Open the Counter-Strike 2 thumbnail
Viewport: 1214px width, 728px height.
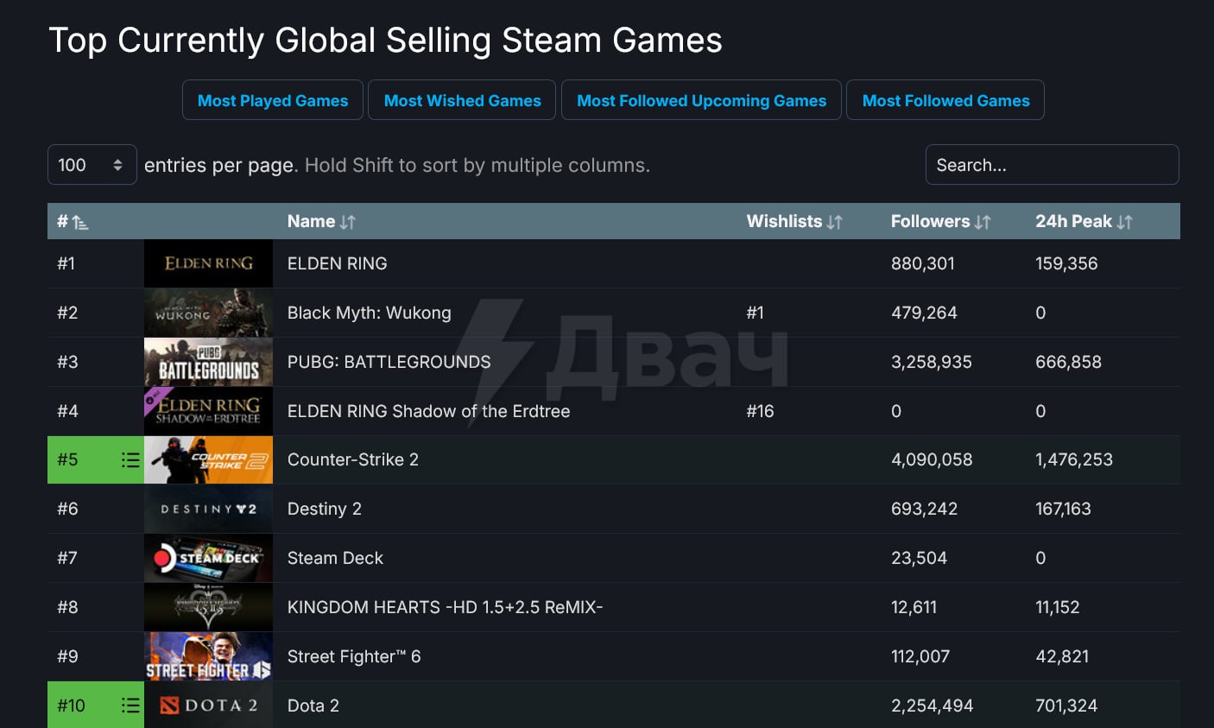pyautogui.click(x=208, y=460)
